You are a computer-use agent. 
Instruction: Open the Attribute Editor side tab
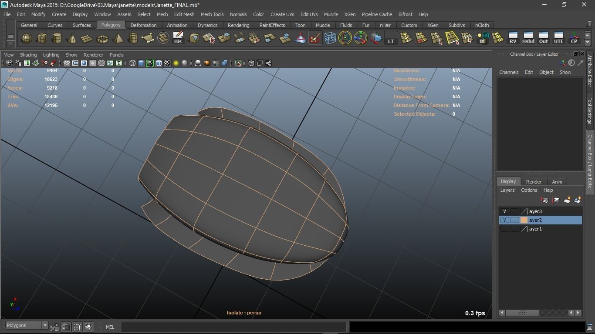(590, 72)
